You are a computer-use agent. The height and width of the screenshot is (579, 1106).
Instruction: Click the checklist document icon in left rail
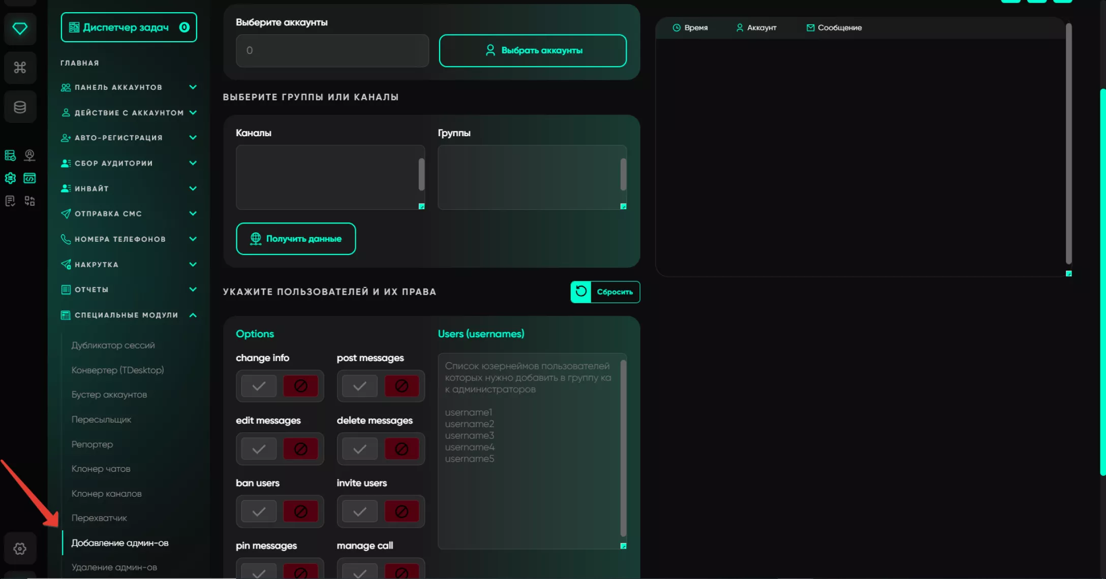tap(10, 201)
